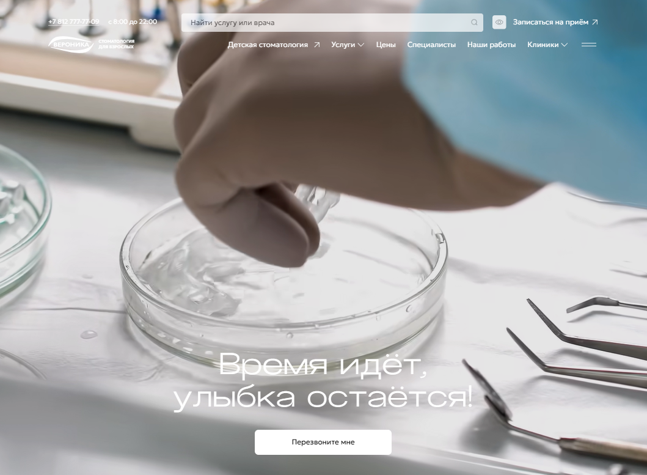Open the hamburger menu with two lines
This screenshot has width=647, height=475.
point(588,45)
